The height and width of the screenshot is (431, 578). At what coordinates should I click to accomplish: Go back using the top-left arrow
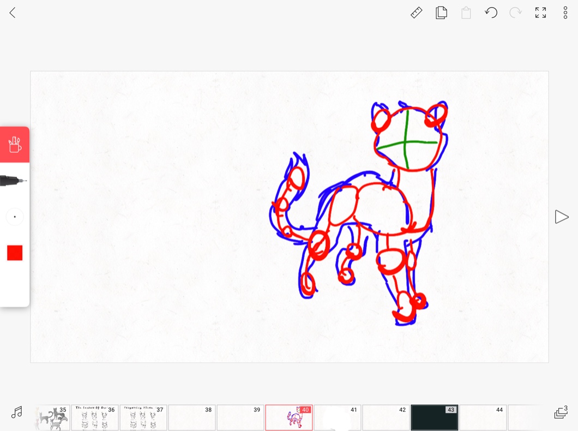click(13, 13)
